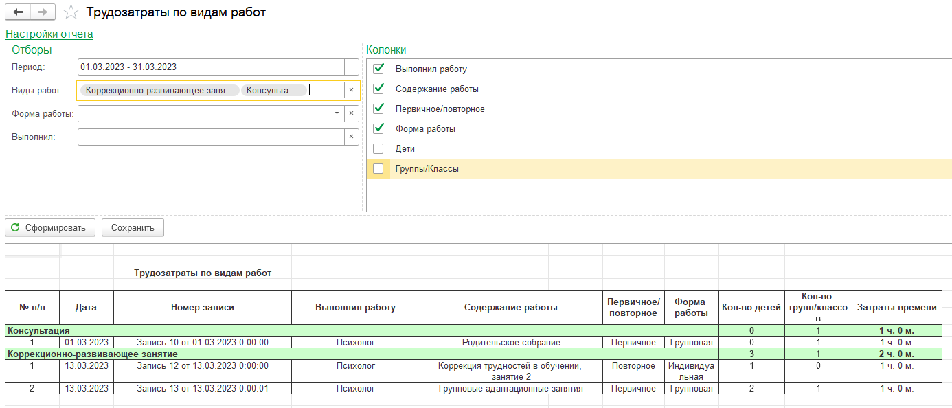Screen dimensions: 952x408
Task: Enable the Дети column checkbox
Action: 378,148
